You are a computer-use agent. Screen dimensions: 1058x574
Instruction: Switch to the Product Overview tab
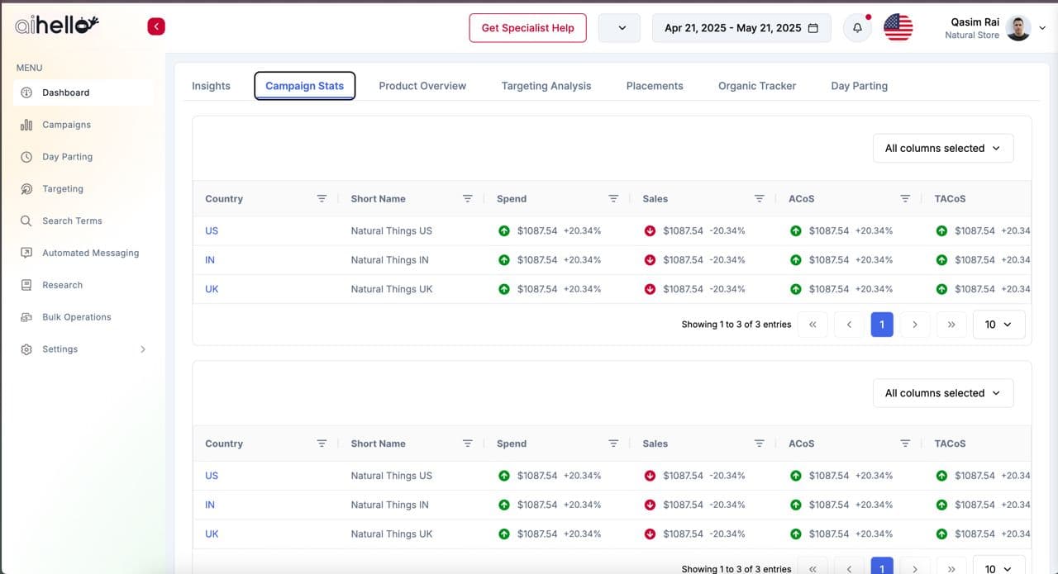tap(422, 86)
